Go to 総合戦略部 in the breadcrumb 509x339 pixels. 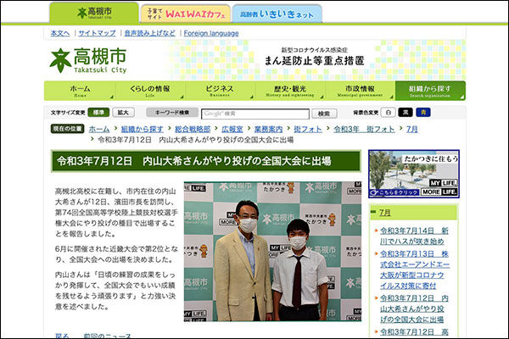tap(193, 129)
